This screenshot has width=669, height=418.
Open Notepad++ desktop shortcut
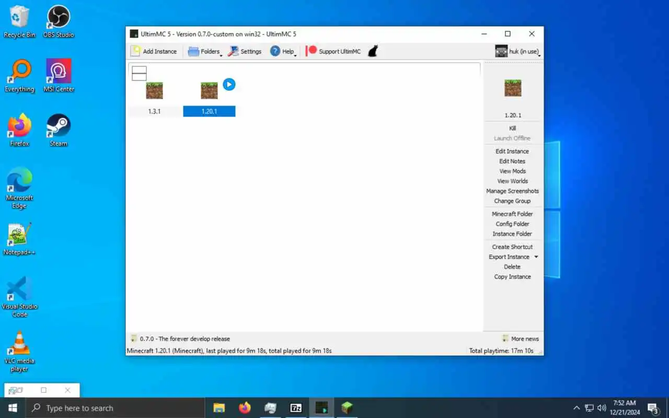19,239
